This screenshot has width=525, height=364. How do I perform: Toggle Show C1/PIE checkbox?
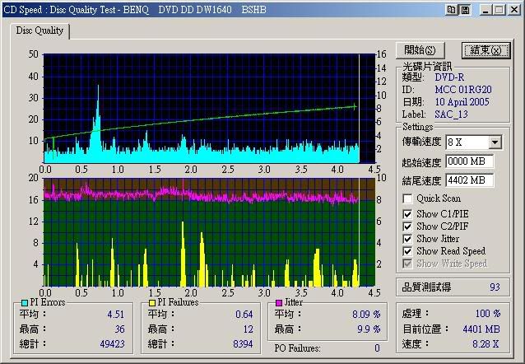407,214
